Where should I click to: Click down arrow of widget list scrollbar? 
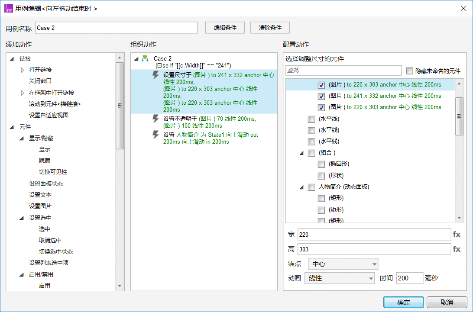(459, 218)
